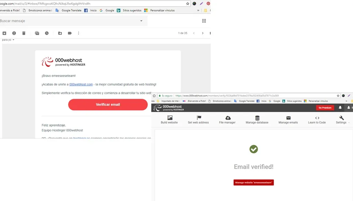Open Personalizar vínculos bookmark in Gmail window
Screen dimensions: 353x201
coord(159,10)
